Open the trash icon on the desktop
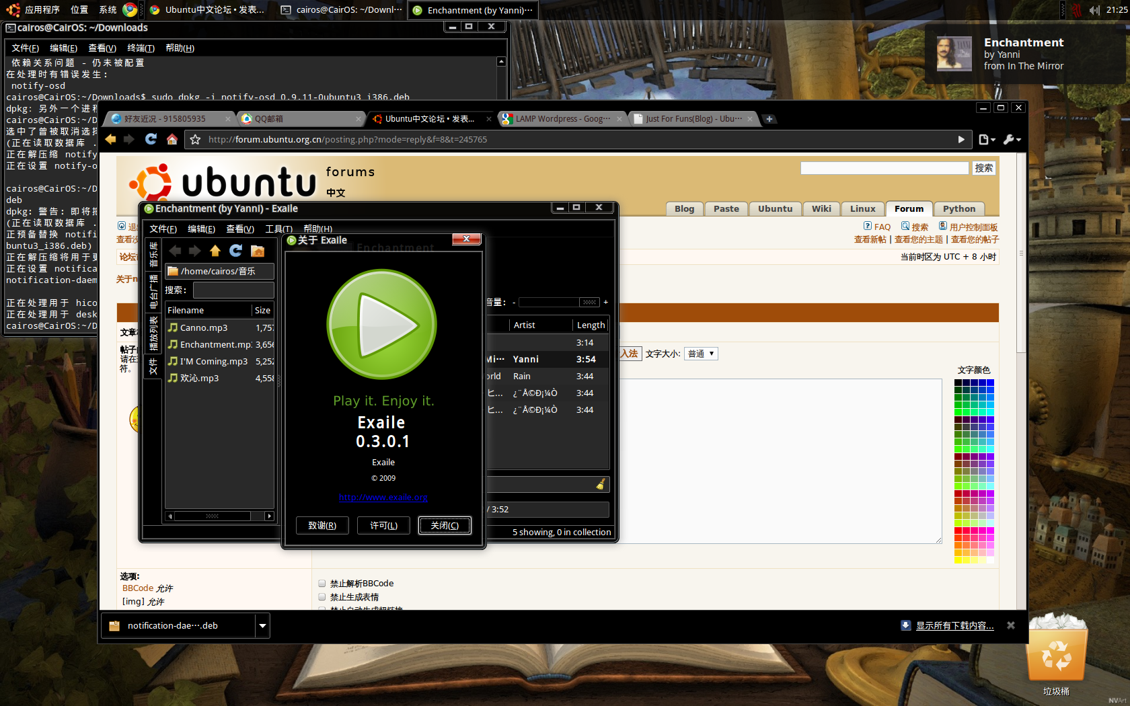 [x=1057, y=649]
